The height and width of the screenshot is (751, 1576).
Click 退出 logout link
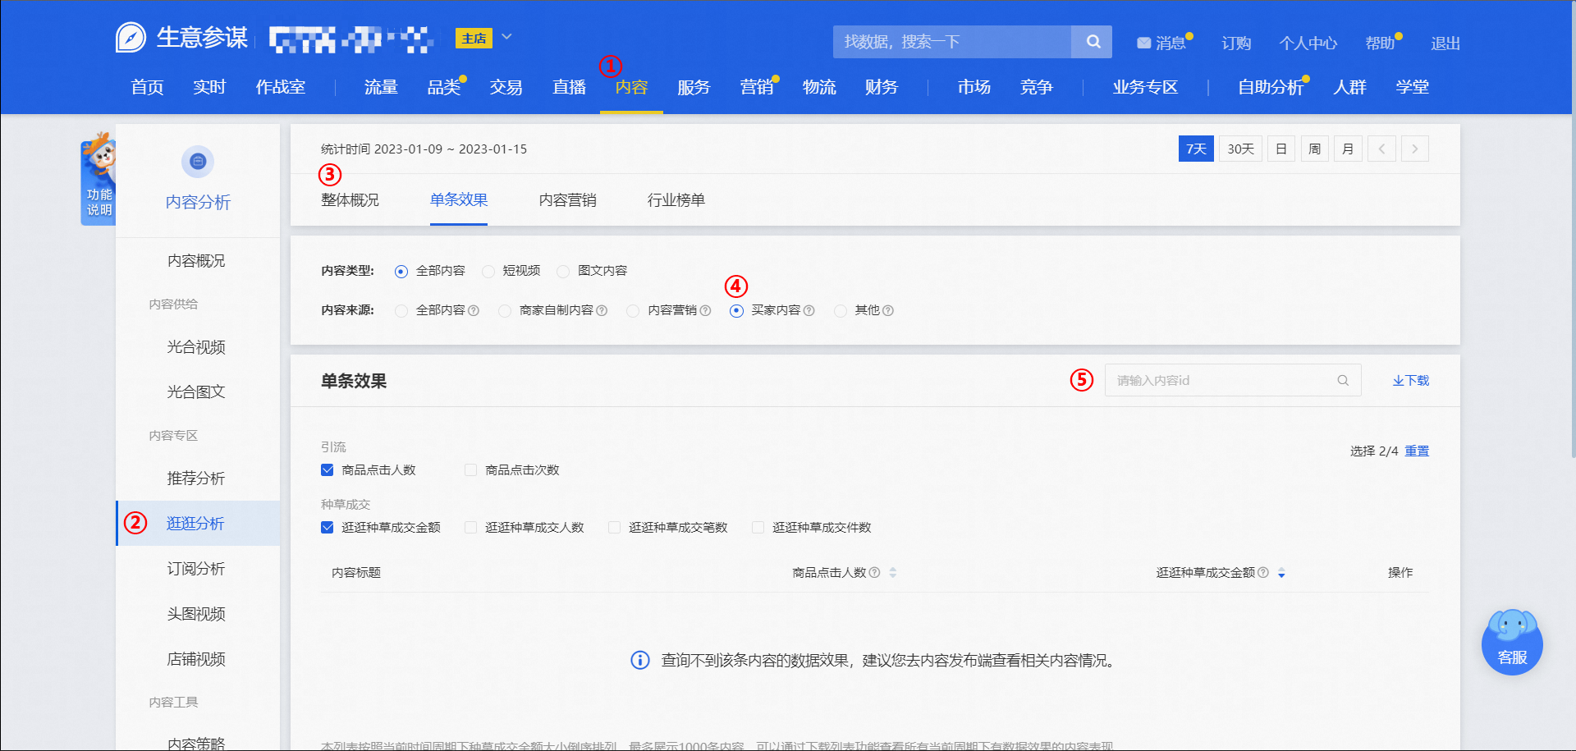[1445, 43]
